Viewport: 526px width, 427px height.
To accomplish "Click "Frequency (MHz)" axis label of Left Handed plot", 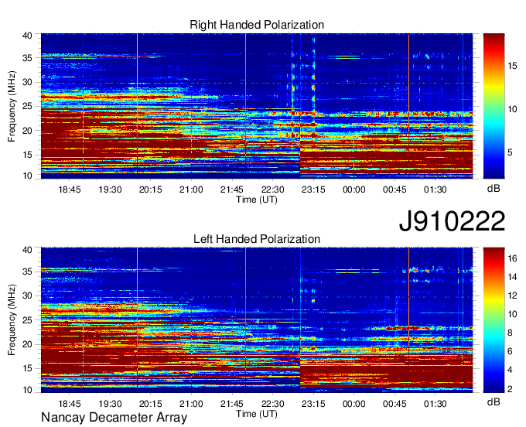I will pyautogui.click(x=12, y=320).
